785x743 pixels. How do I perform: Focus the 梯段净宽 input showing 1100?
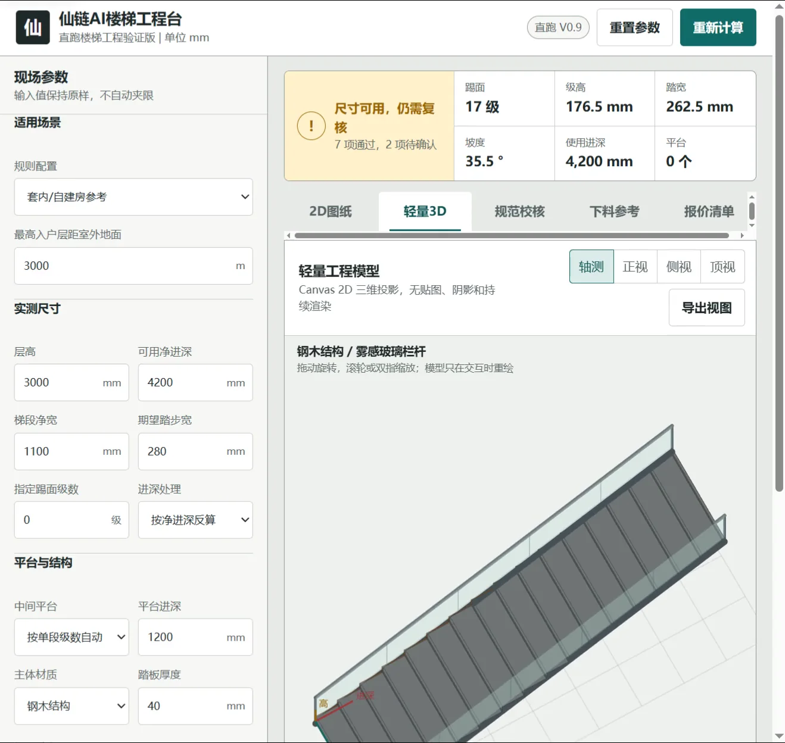click(x=71, y=451)
